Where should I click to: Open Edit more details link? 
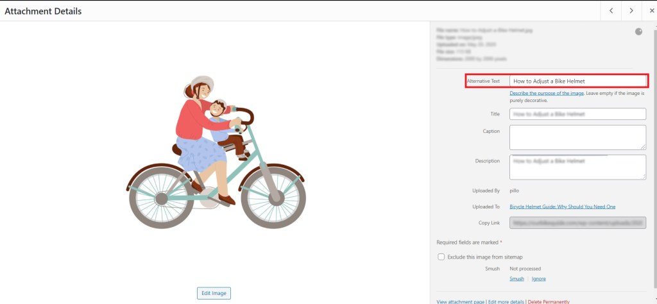click(x=507, y=301)
